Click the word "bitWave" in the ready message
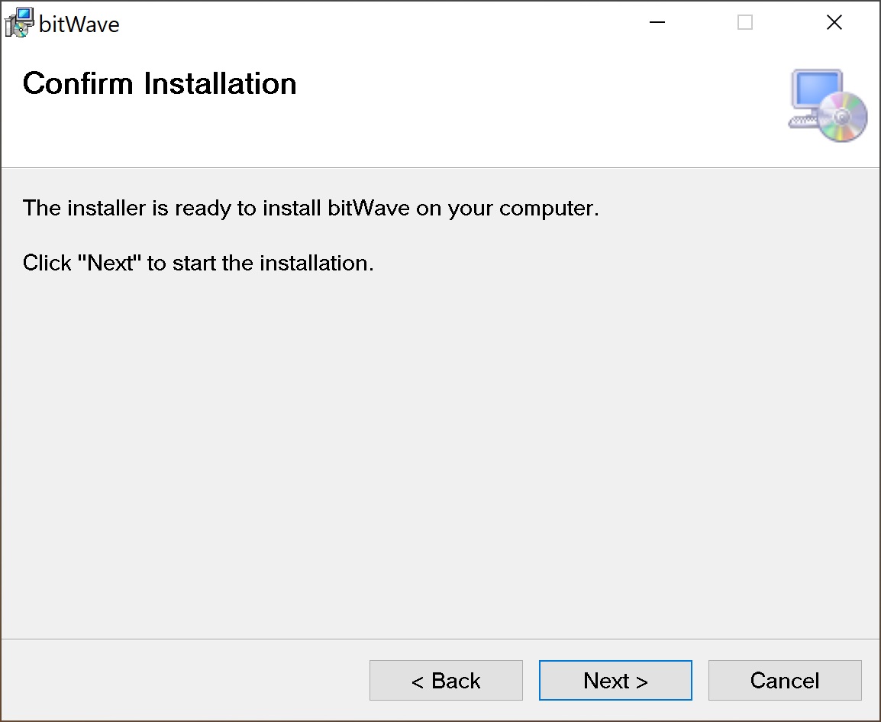The image size is (881, 722). click(369, 208)
